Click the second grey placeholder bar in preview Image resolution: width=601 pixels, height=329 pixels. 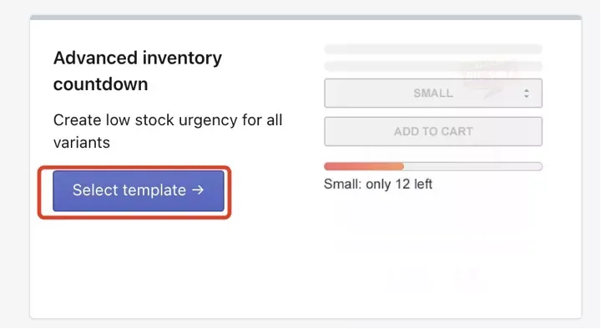click(x=433, y=66)
